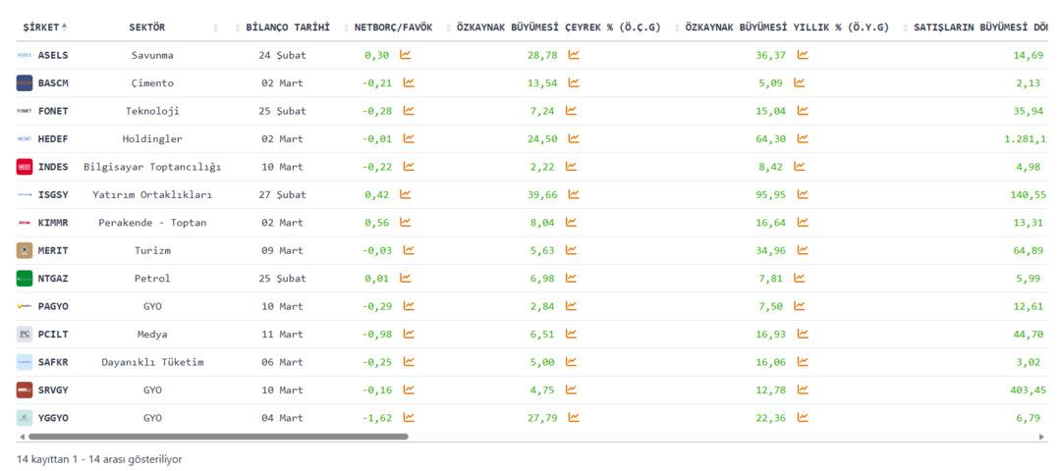This screenshot has height=471, width=1061.
Task: Open chart for HEDEF quarterly equity growth
Action: [574, 139]
